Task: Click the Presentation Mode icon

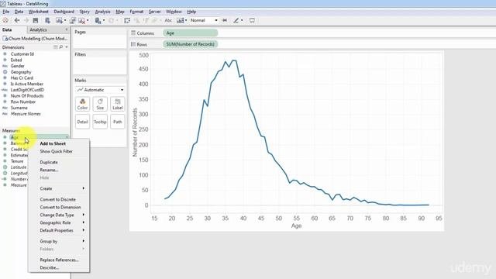Action: [252, 20]
